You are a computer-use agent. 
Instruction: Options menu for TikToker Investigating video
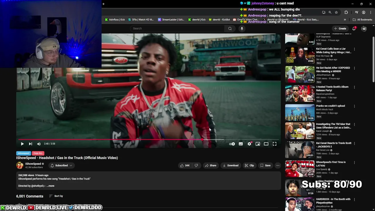pos(354,125)
